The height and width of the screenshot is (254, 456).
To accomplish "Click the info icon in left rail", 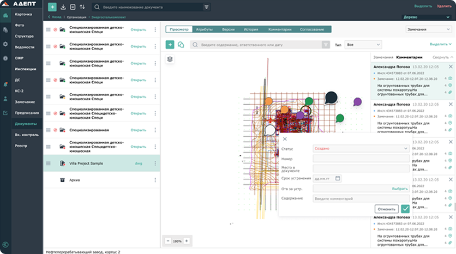I will coord(5,58).
